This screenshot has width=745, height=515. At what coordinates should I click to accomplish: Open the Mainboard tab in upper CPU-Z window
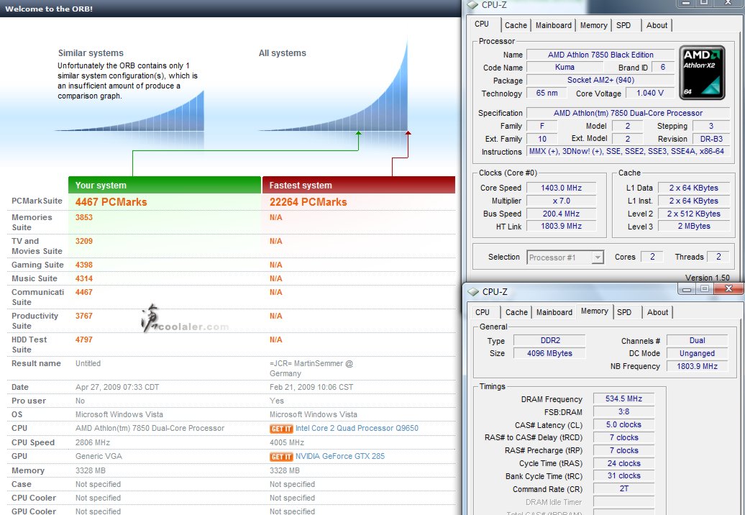pos(554,25)
